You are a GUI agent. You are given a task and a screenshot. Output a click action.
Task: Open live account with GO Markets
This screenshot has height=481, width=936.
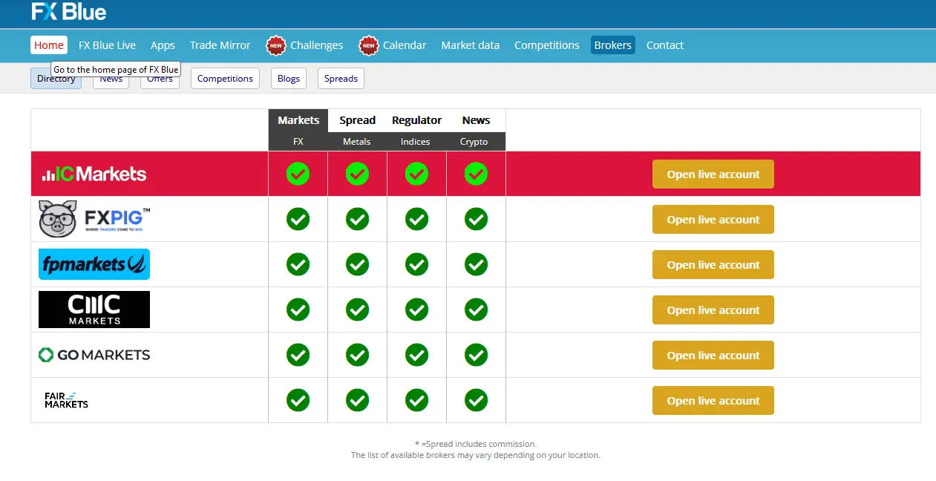(713, 356)
